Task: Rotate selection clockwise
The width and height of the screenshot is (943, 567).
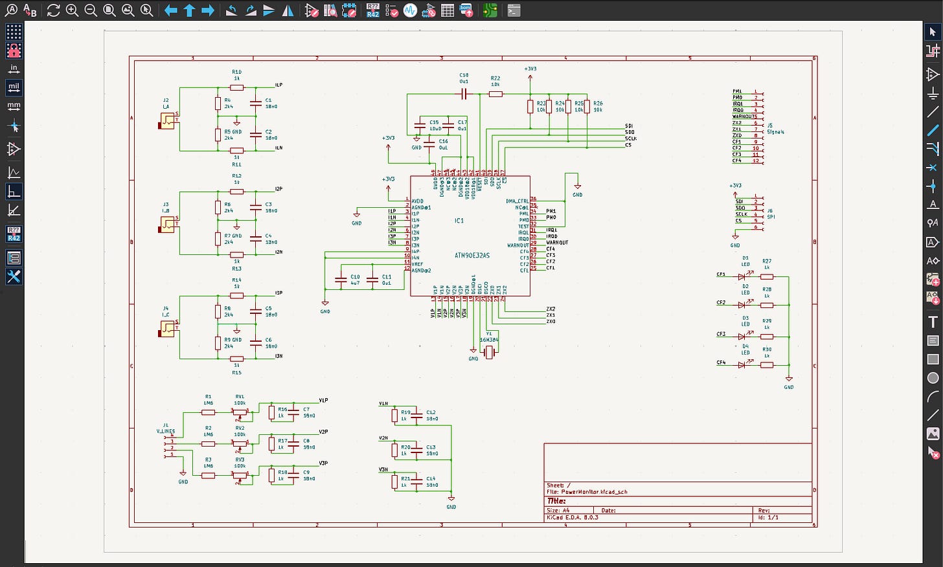Action: click(250, 10)
